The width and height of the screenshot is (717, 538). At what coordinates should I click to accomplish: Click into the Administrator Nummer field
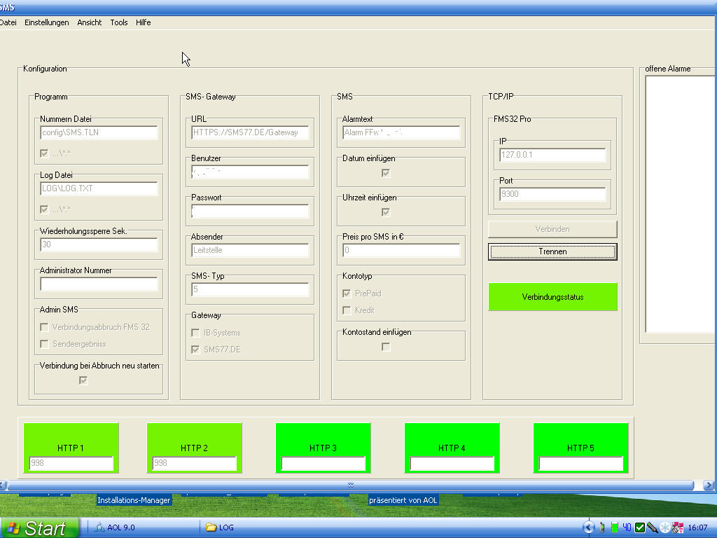99,284
